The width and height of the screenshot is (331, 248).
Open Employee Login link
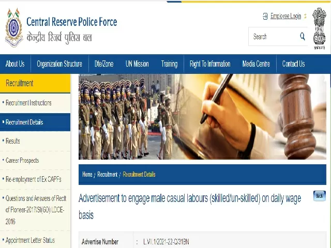pyautogui.click(x=285, y=16)
